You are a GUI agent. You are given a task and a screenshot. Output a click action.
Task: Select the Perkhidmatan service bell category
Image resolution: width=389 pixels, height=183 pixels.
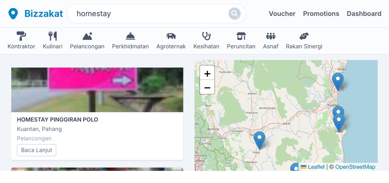[130, 41]
